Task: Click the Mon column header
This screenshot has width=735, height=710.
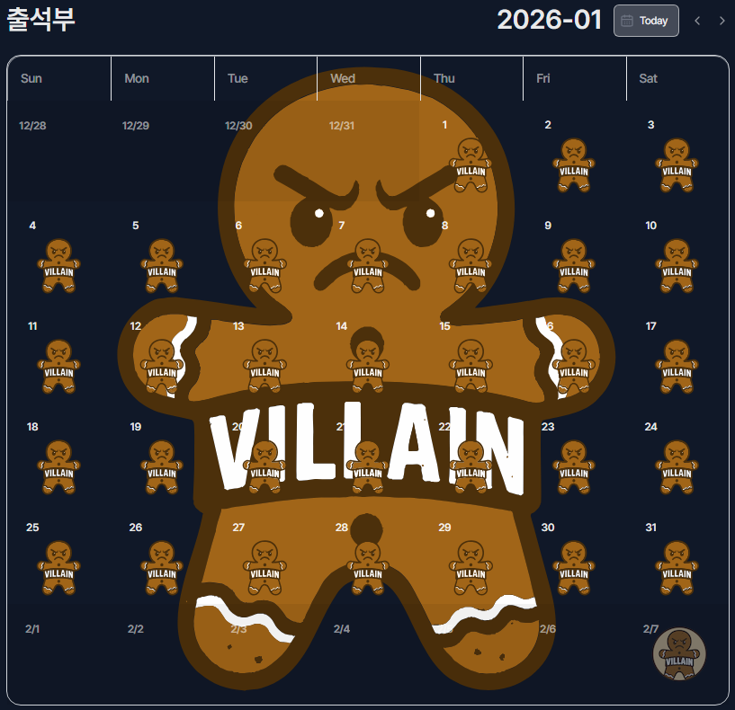Action: click(x=163, y=78)
